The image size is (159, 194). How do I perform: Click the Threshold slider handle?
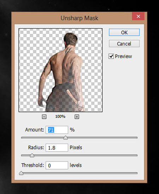[21, 173]
